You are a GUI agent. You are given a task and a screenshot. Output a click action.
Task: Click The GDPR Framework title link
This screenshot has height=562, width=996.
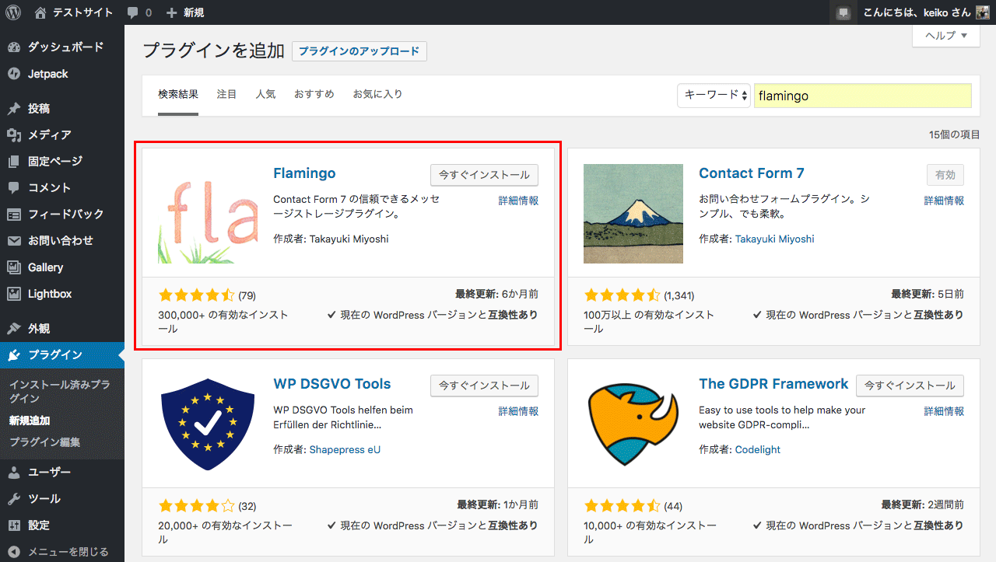pos(773,384)
